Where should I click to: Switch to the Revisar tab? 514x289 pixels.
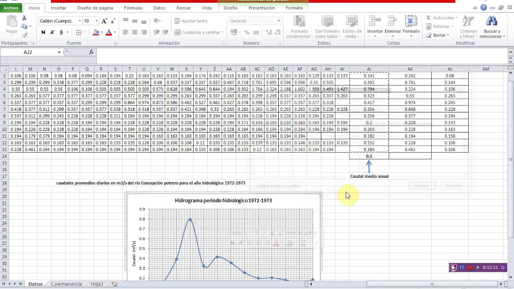(184, 8)
